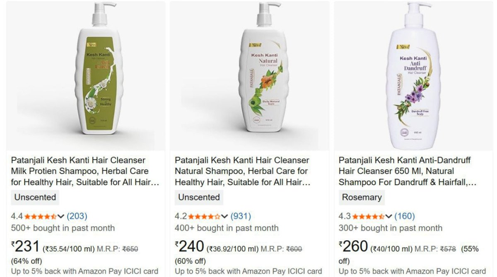Click the 4.3 star rating icons
Screen dimensions: 497x277
(x=368, y=216)
